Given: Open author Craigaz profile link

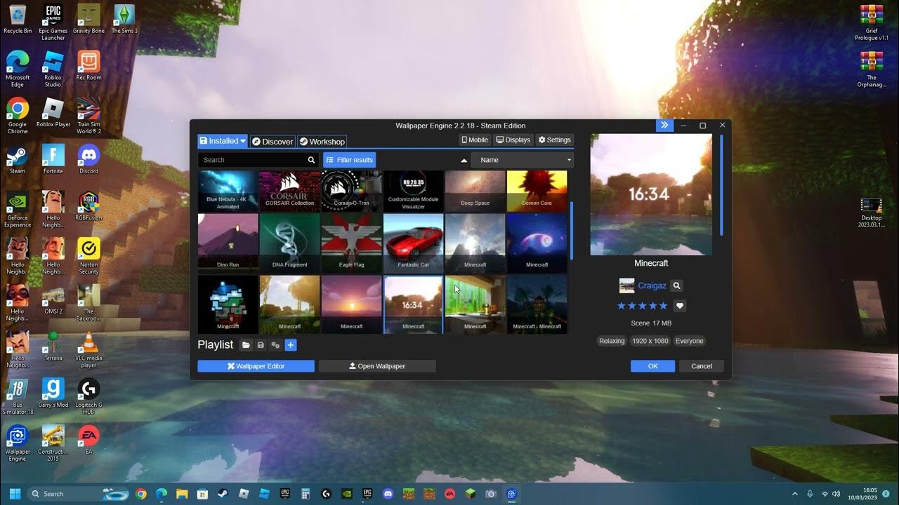Looking at the screenshot, I should tap(652, 285).
